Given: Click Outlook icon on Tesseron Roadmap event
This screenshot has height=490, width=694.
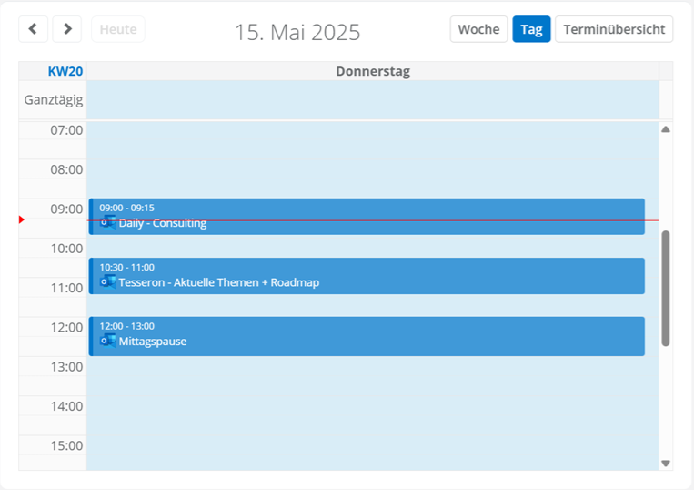Looking at the screenshot, I should click(107, 282).
